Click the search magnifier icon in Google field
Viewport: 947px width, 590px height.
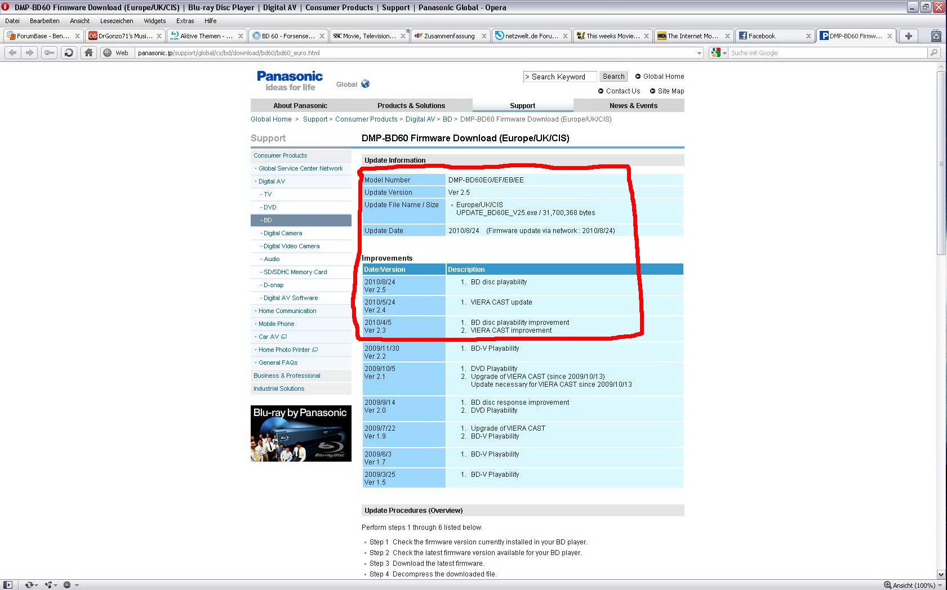tap(935, 52)
